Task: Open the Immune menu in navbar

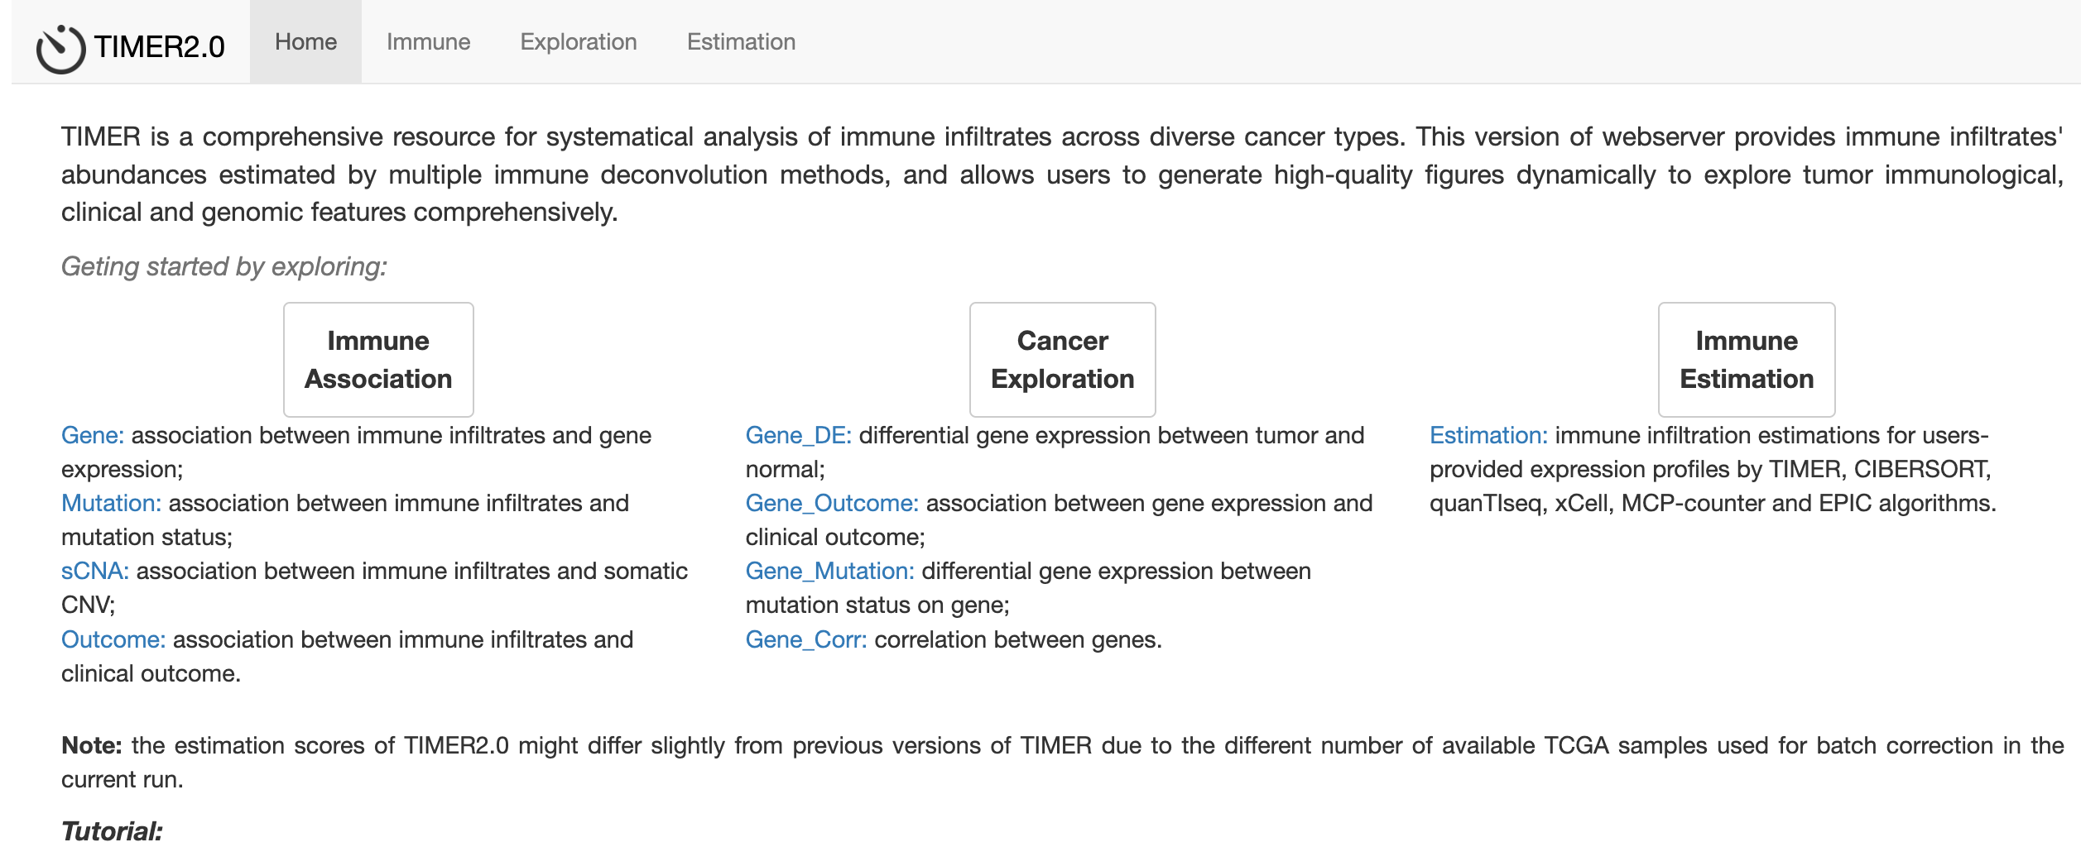Action: point(428,42)
